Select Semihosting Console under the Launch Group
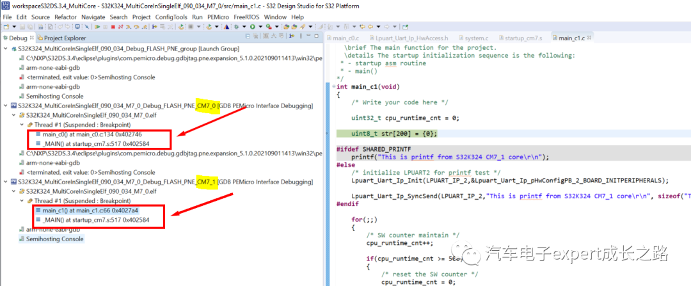The height and width of the screenshot is (286, 691). 51,96
